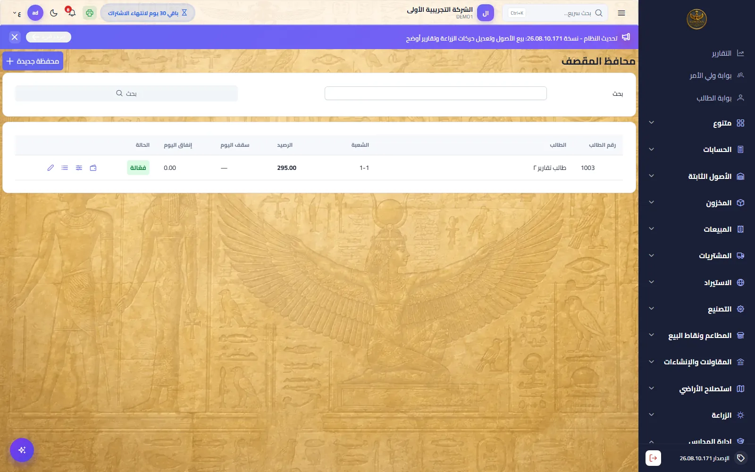This screenshot has width=755, height=472.
Task: Click balance value 295.00
Action: (x=286, y=168)
